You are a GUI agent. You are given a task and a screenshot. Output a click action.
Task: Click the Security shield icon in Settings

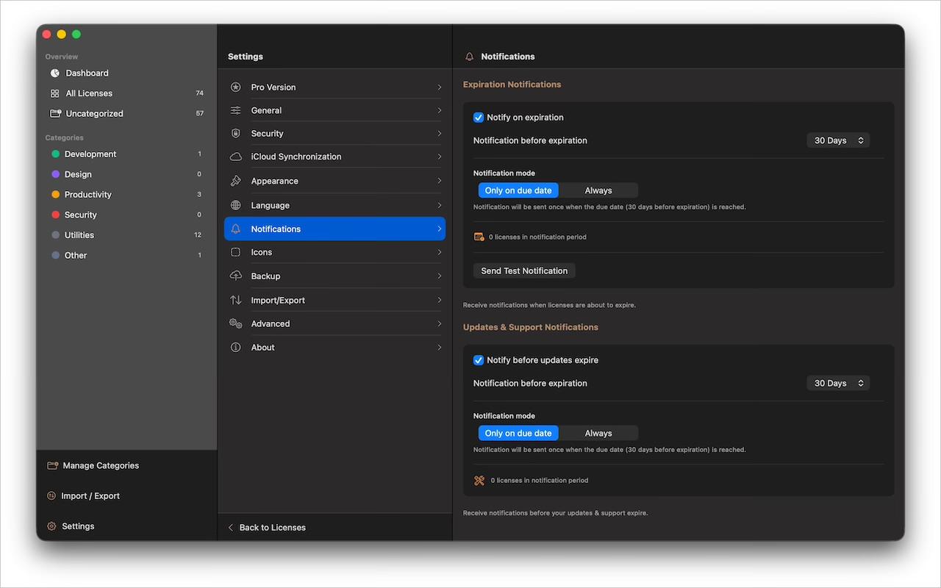coord(236,134)
